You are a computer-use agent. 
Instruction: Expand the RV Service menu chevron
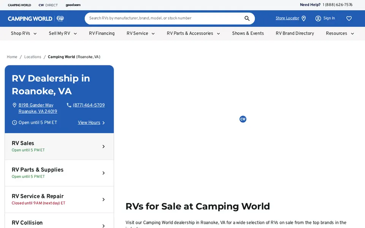pos(153,33)
